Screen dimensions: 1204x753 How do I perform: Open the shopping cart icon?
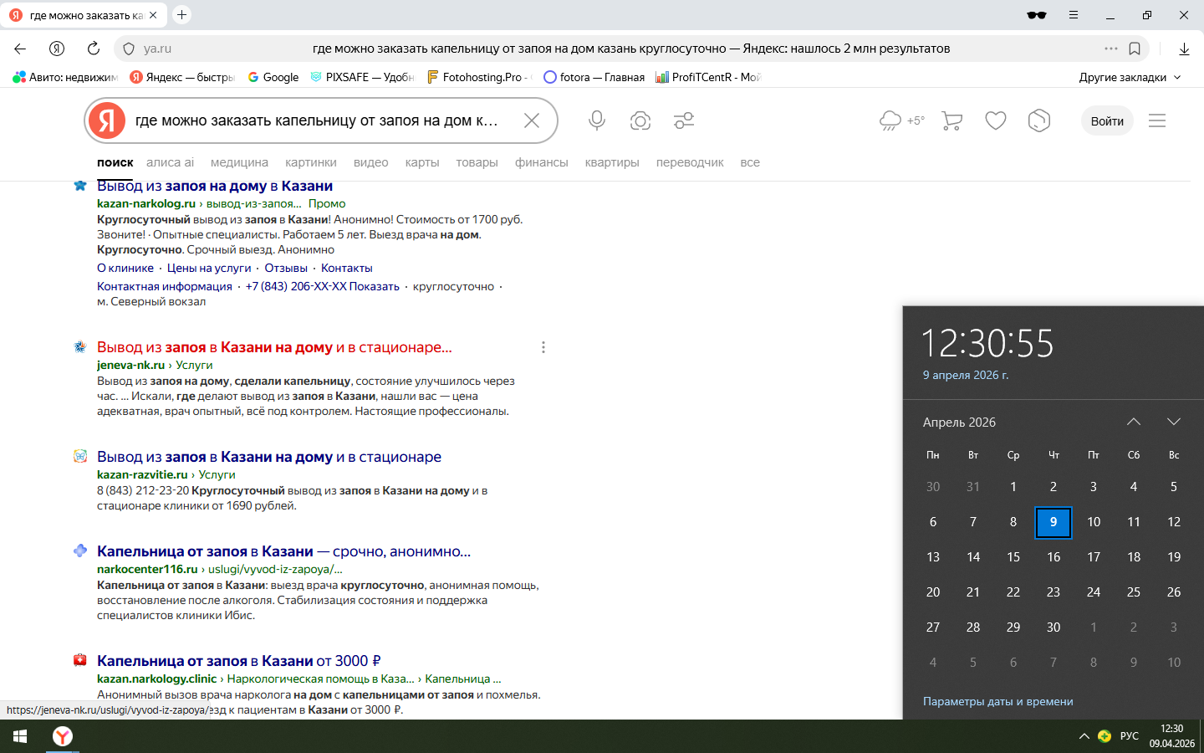(x=951, y=121)
